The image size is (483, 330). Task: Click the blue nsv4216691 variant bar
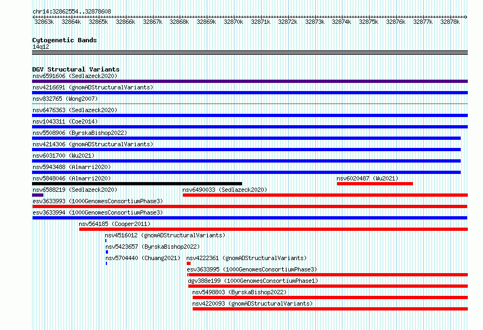point(250,93)
